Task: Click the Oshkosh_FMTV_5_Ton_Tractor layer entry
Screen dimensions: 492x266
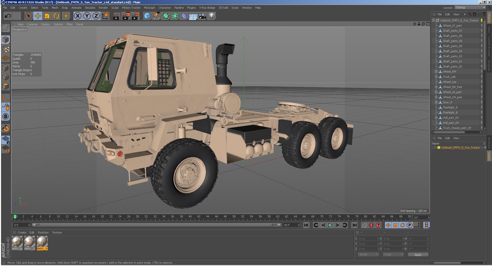Action: [460, 148]
